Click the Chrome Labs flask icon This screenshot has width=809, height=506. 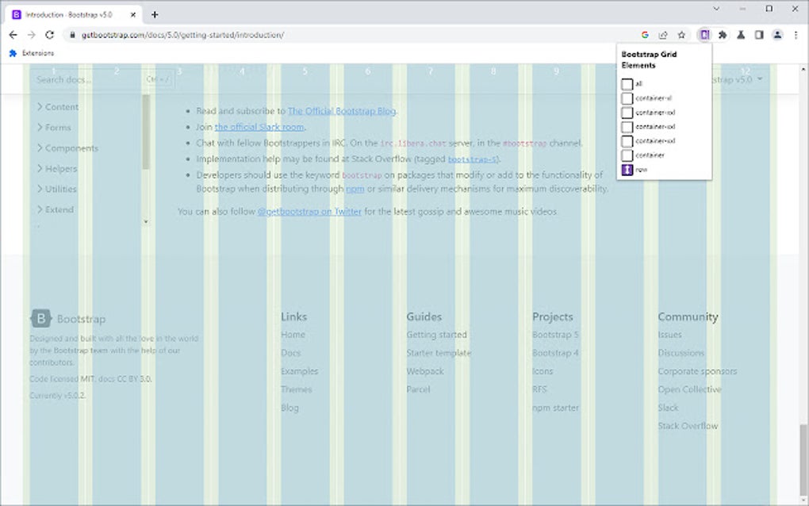tap(740, 35)
